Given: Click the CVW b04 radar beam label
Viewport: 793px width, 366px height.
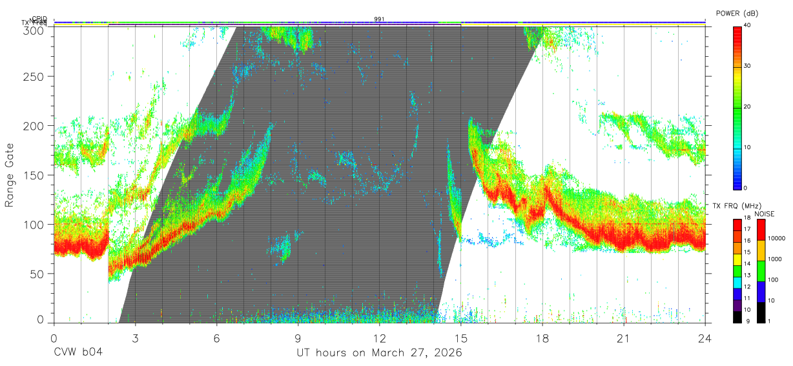Looking at the screenshot, I should pyautogui.click(x=78, y=353).
